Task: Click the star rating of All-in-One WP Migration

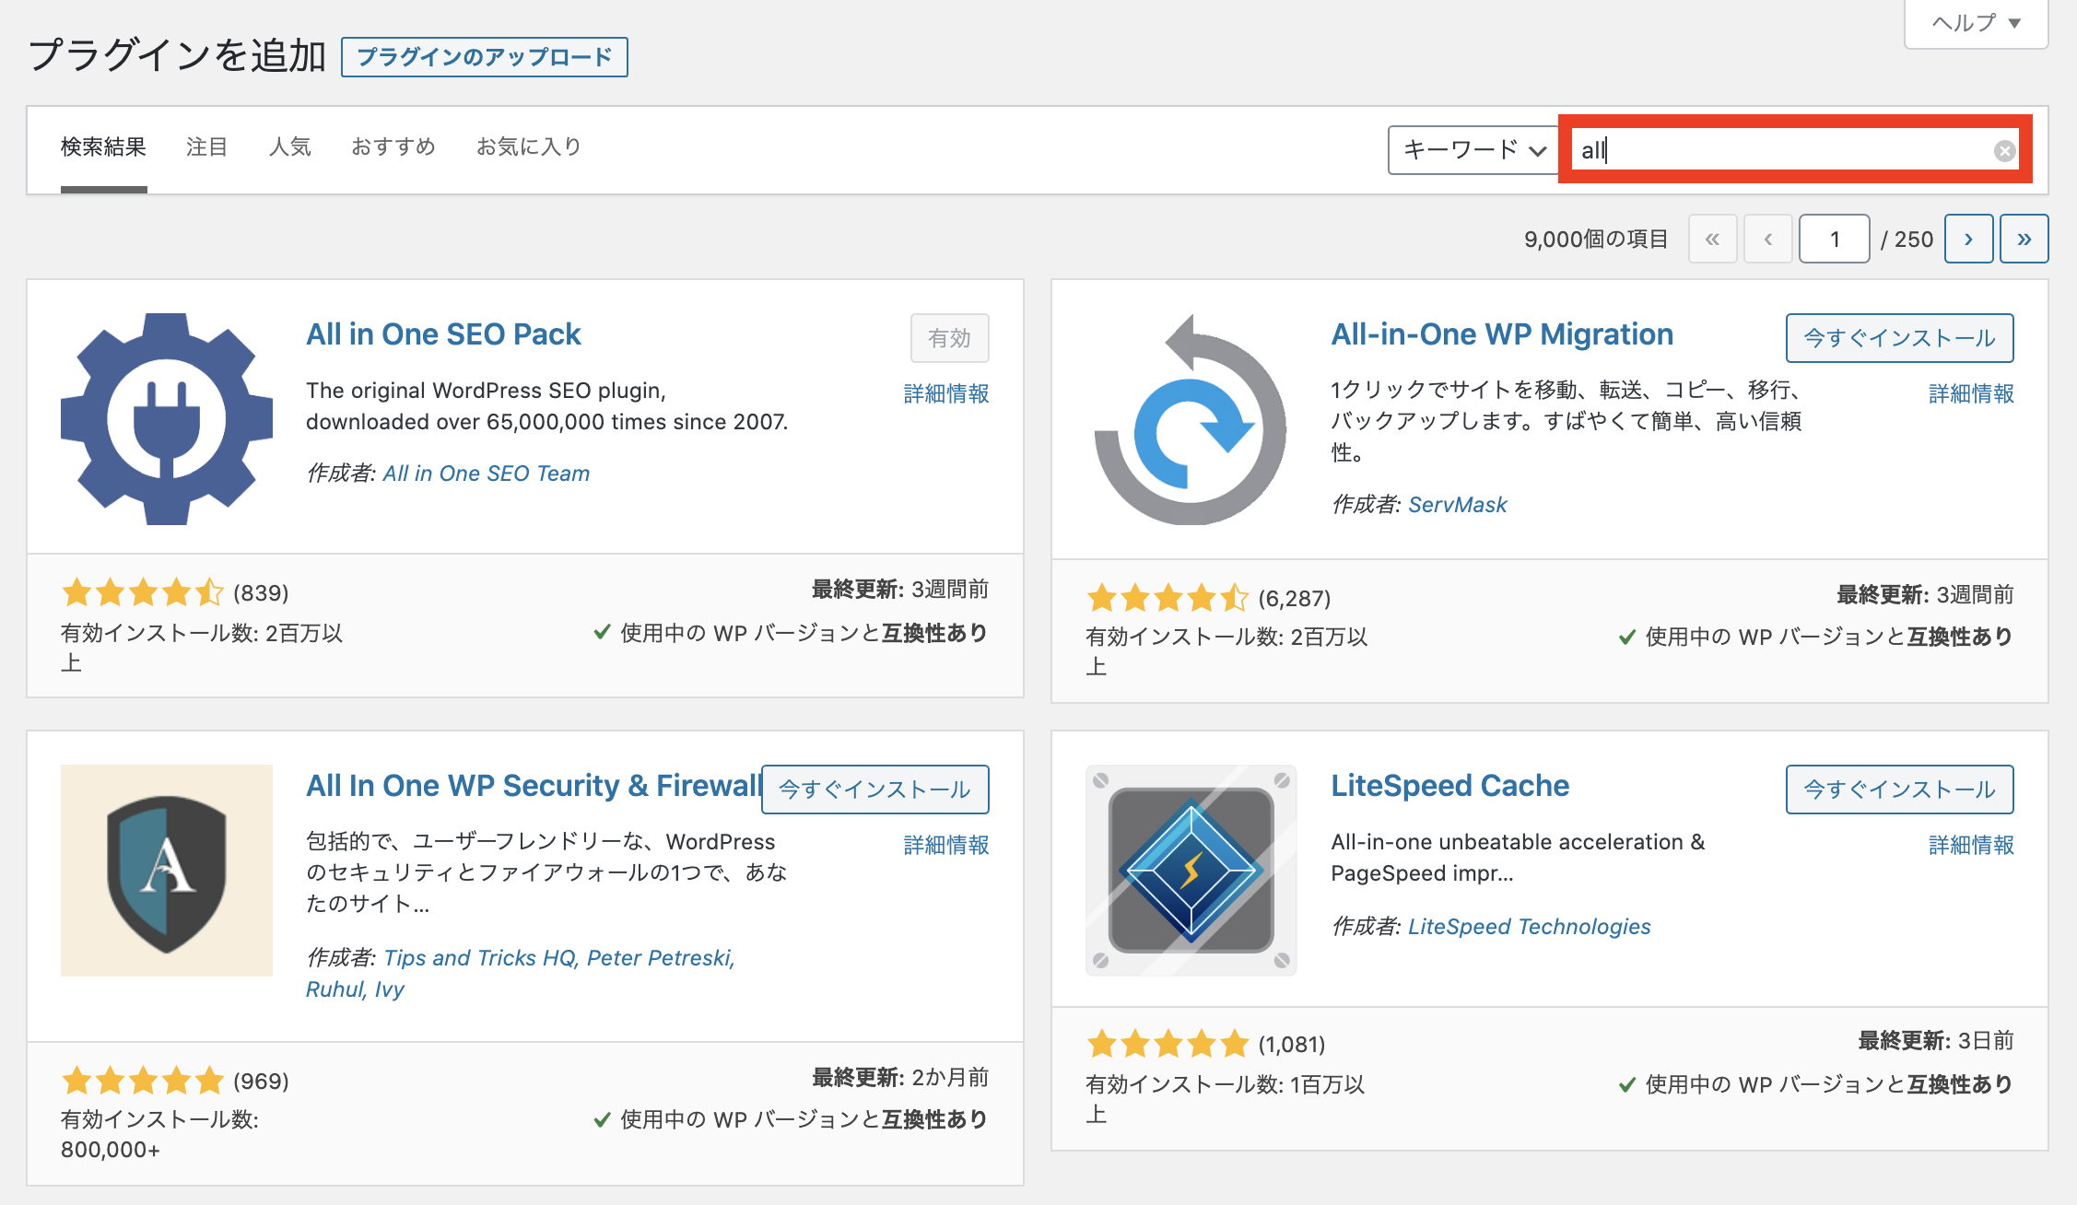Action: pyautogui.click(x=1168, y=598)
